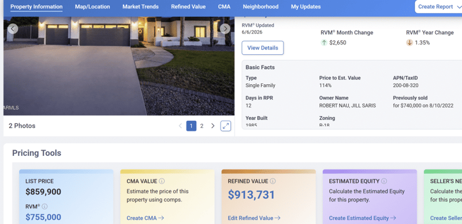
Task: Click the $859,900 list price
Action: tap(43, 192)
